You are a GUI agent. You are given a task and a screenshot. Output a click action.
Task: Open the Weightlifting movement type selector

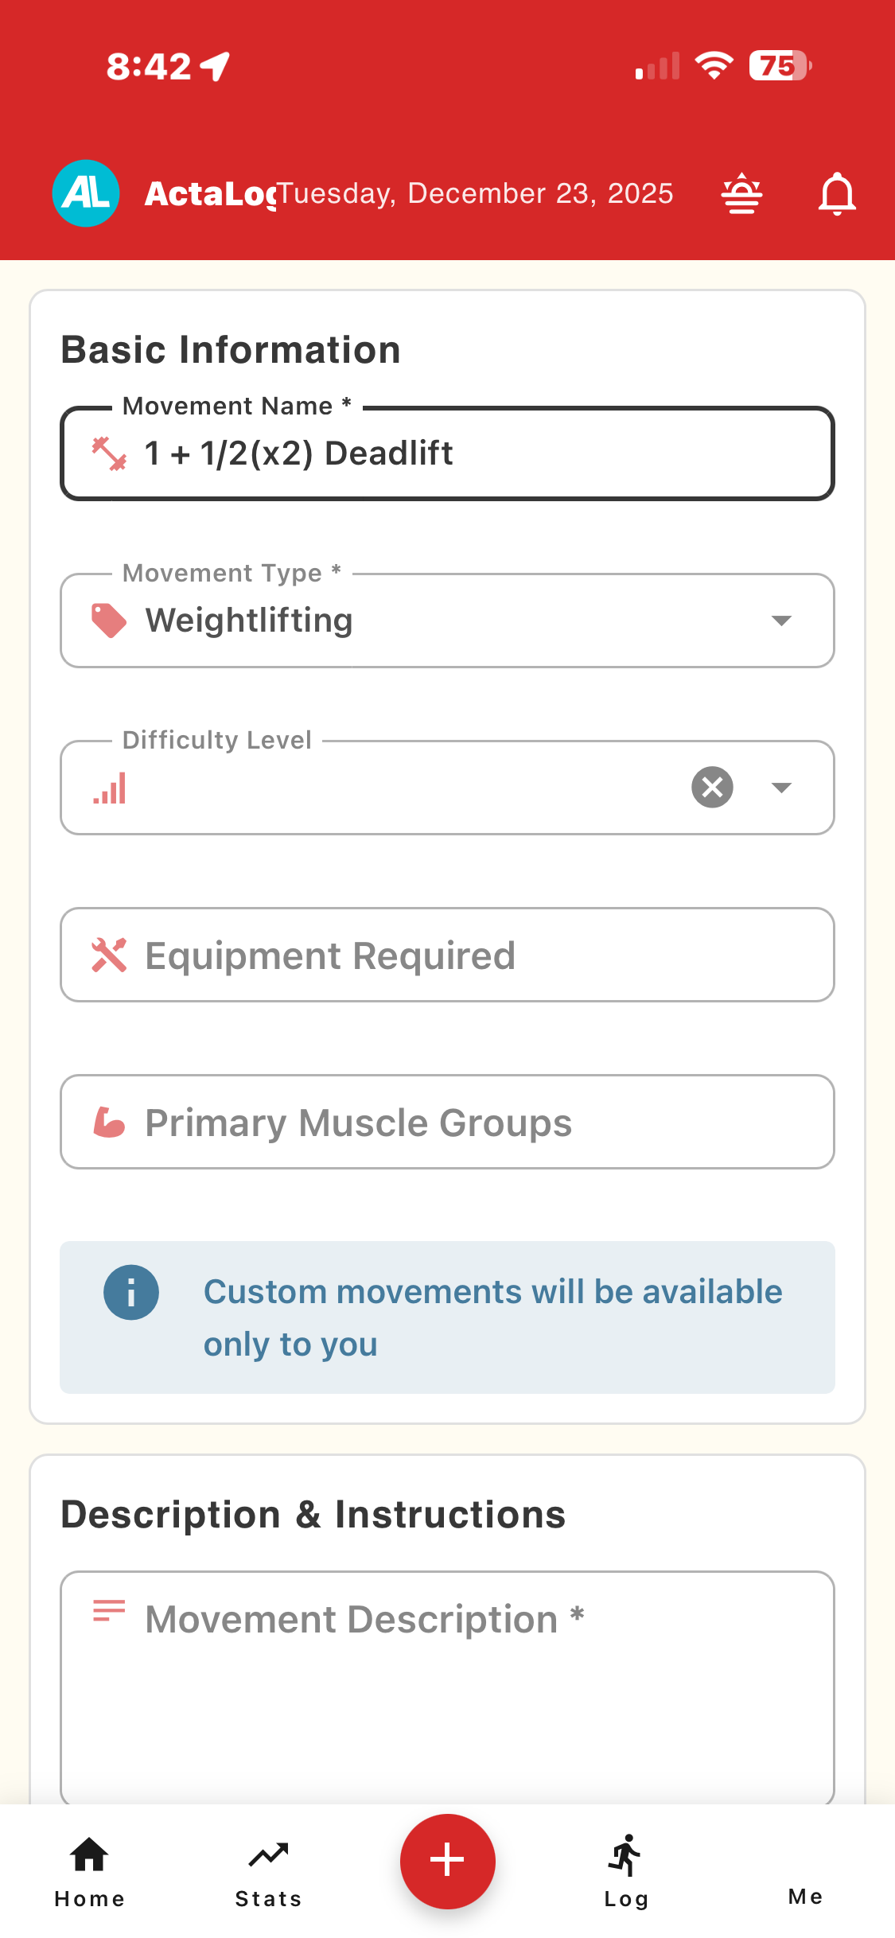click(x=430, y=621)
